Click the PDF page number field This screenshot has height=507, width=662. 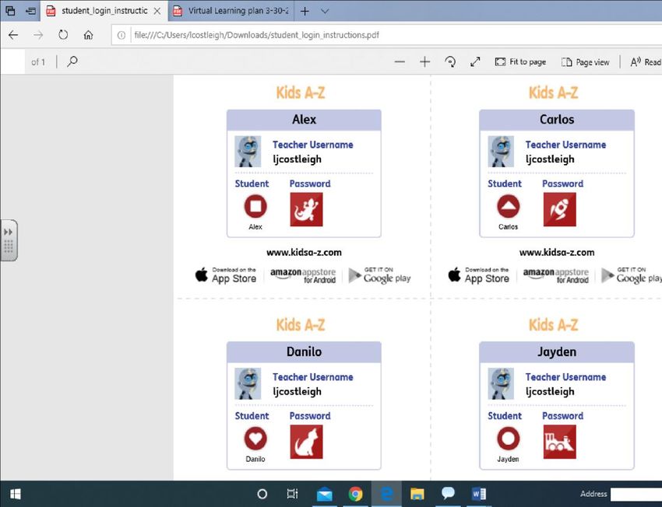tap(12, 62)
